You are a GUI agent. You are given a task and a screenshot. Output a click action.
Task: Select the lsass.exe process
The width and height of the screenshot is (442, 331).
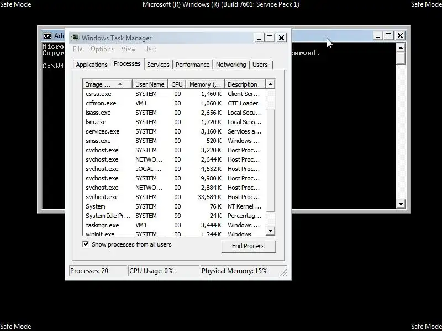pos(174,113)
